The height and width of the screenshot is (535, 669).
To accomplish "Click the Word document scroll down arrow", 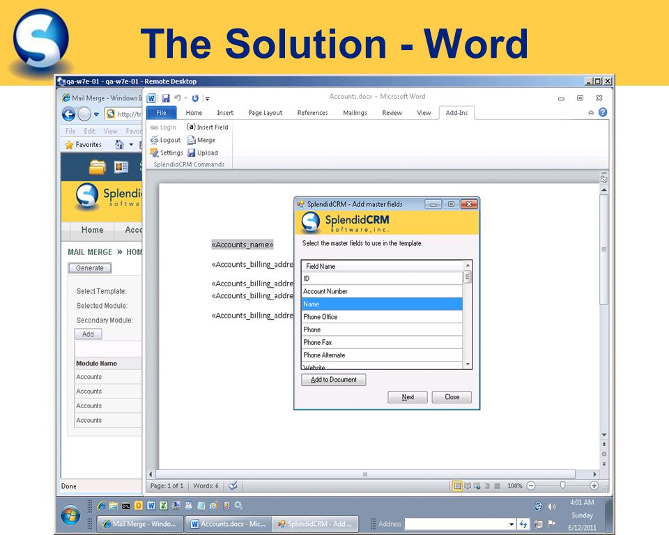I will coord(603,435).
